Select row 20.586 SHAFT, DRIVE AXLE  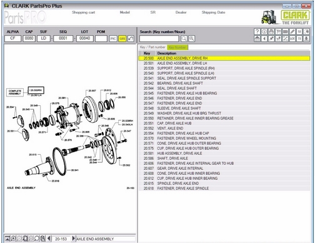[224, 158]
